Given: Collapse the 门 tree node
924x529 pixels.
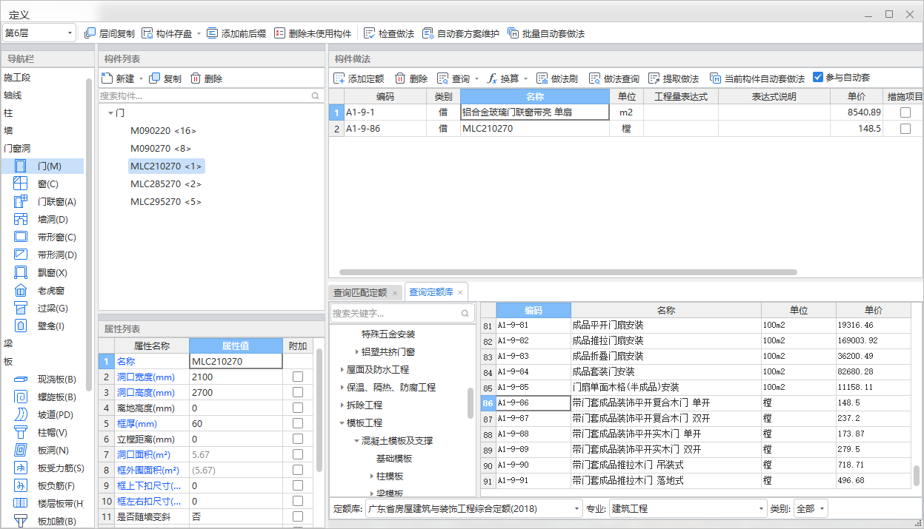Looking at the screenshot, I should click(110, 113).
